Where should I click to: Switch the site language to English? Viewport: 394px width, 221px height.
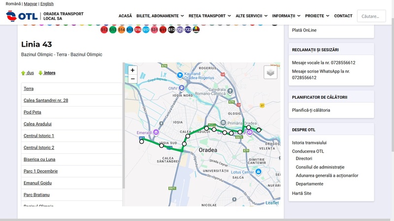click(47, 4)
